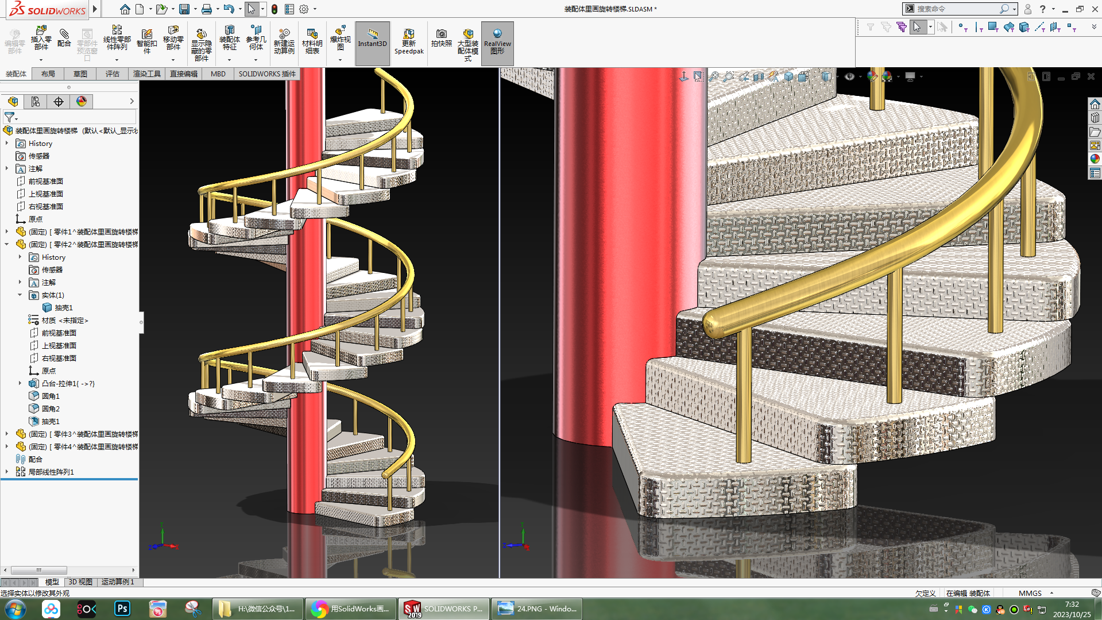Click the Bill of Materials (材料明细表) tool
The height and width of the screenshot is (620, 1102).
(x=312, y=41)
